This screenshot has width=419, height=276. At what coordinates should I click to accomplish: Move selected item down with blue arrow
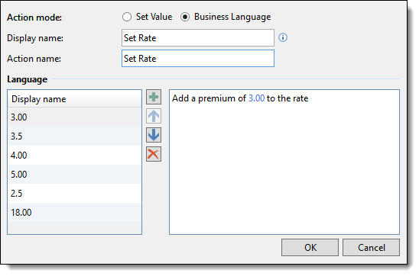pyautogui.click(x=154, y=135)
